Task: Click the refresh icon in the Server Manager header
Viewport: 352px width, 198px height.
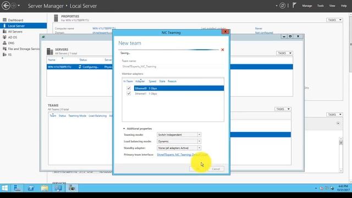Action: [282, 5]
